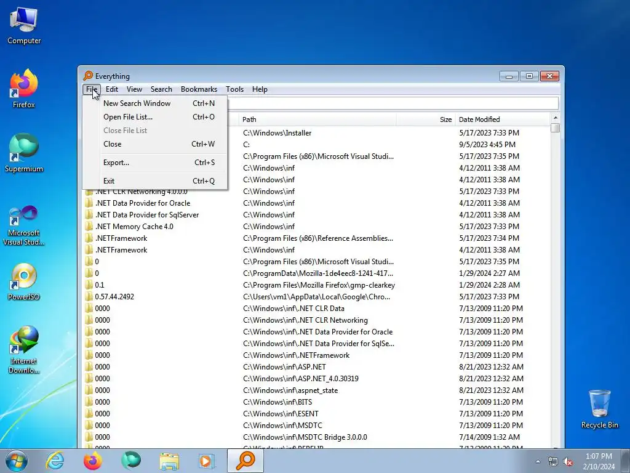Open the Help menu
630x473 pixels.
click(x=260, y=89)
